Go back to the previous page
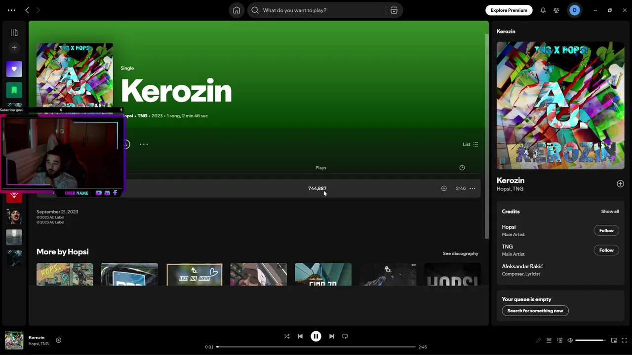This screenshot has height=355, width=632. [x=27, y=10]
